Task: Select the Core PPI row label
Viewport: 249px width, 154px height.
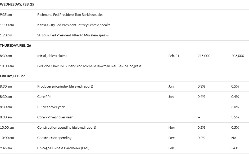Action: click(x=44, y=97)
